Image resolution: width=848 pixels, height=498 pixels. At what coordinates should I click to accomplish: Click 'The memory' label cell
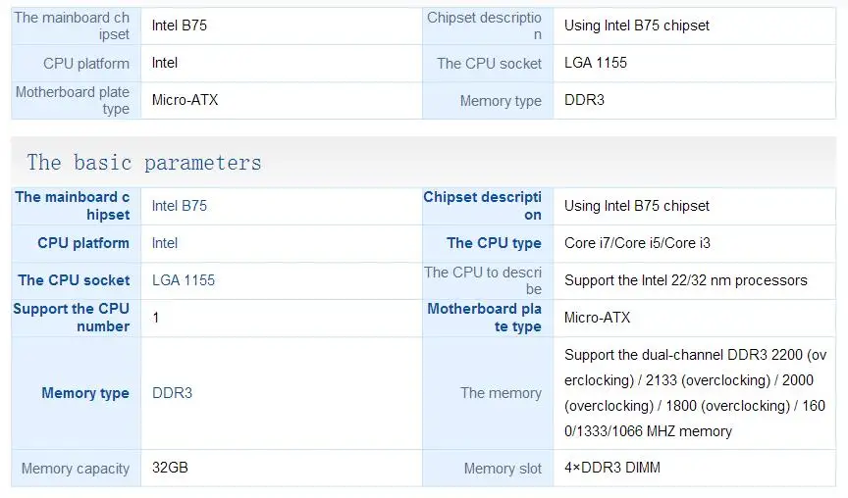(x=501, y=393)
